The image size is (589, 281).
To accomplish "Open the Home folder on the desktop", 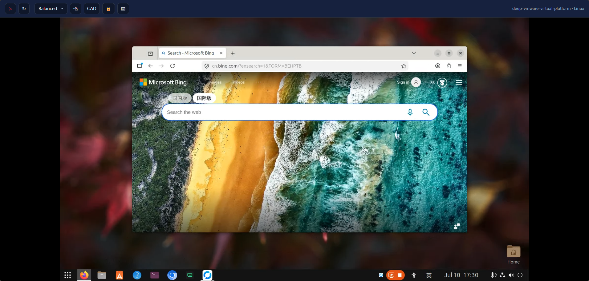I will (x=514, y=255).
